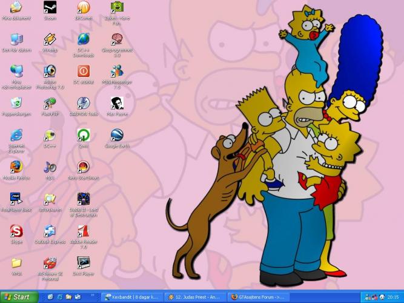Switch to GTAsajtens Forum taskbar window
Screen dimensions: 404x303
point(259,297)
